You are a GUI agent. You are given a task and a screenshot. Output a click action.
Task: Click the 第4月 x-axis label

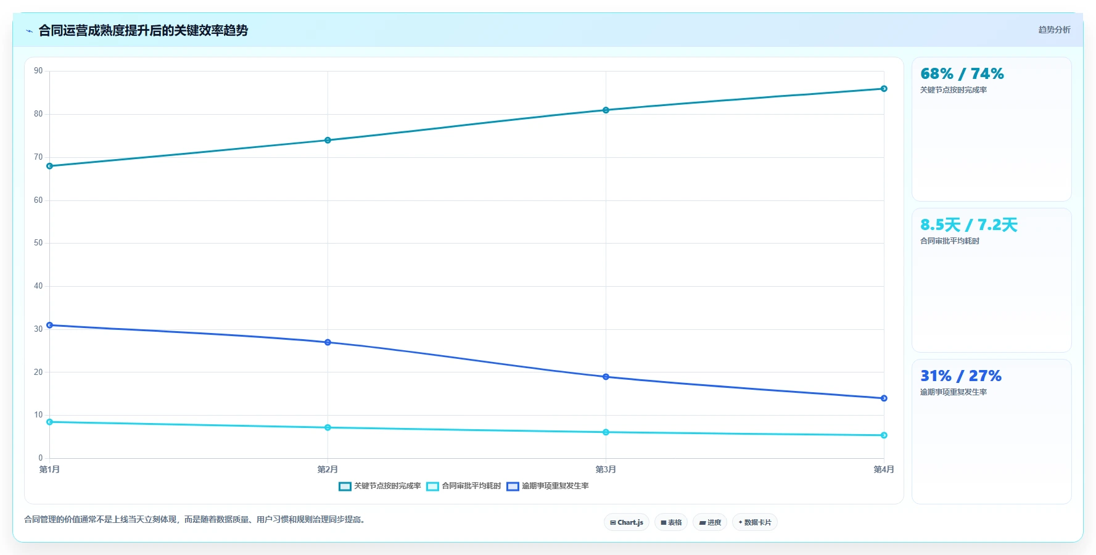coord(884,469)
